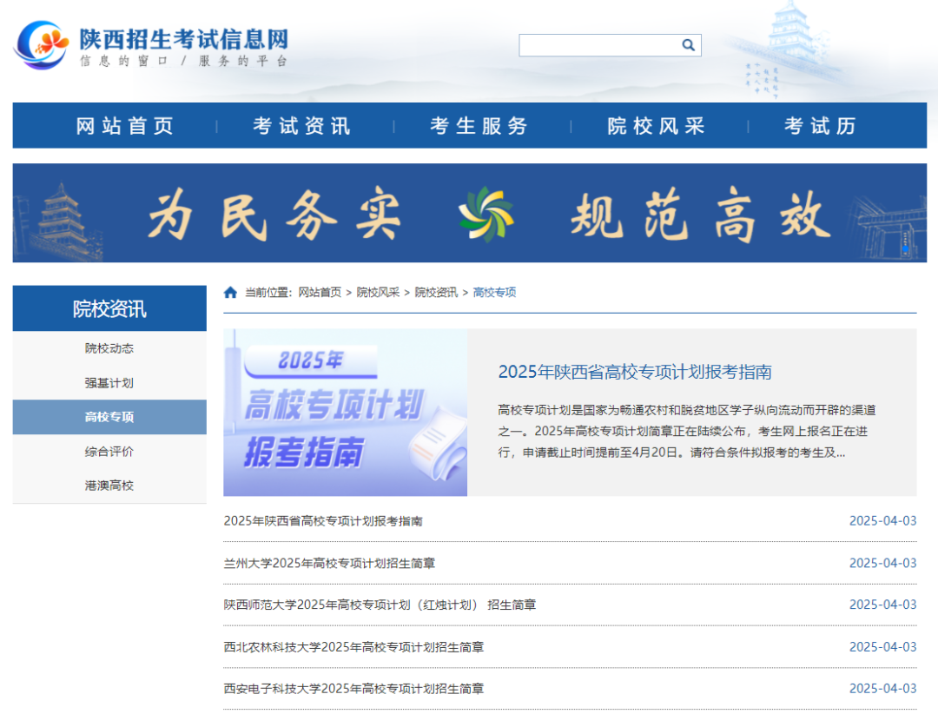Click inside the search input box
The height and width of the screenshot is (714, 938).
point(599,44)
